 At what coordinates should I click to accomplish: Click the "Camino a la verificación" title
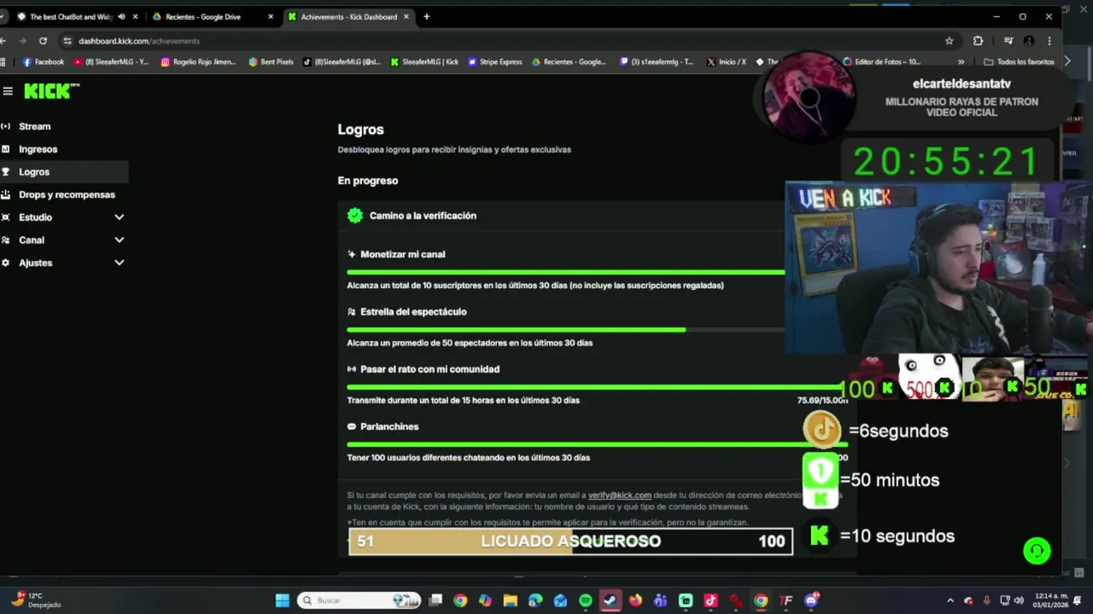click(x=423, y=216)
